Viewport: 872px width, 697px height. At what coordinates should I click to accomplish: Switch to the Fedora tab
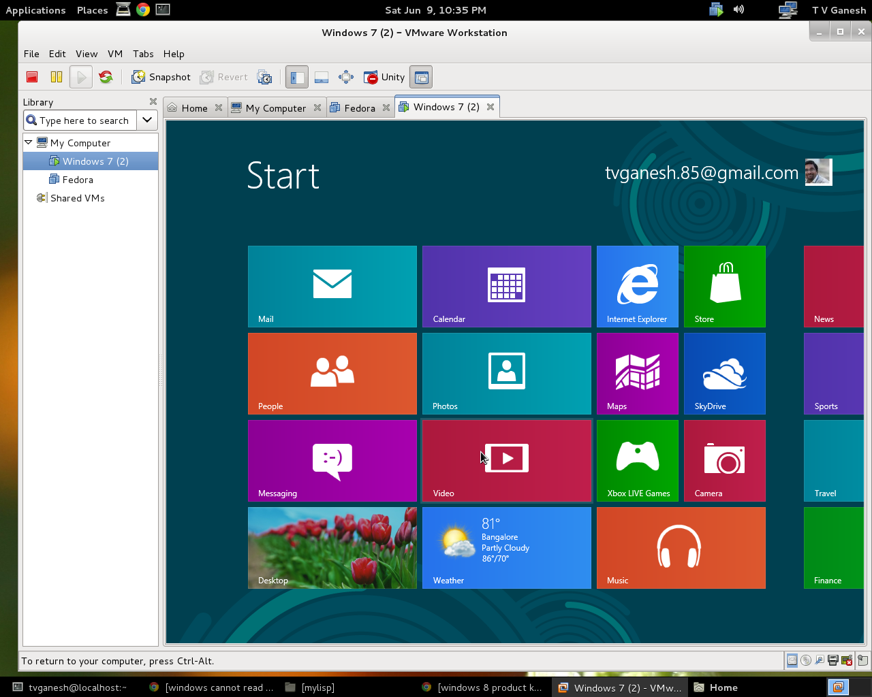click(x=359, y=108)
